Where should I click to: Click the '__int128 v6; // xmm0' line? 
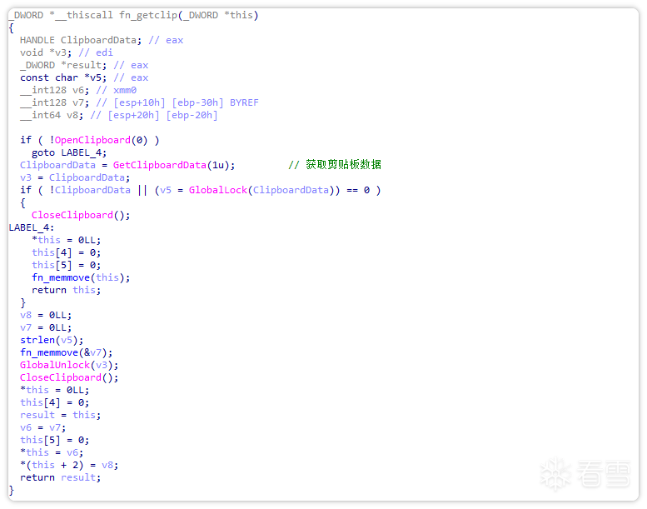click(x=78, y=90)
